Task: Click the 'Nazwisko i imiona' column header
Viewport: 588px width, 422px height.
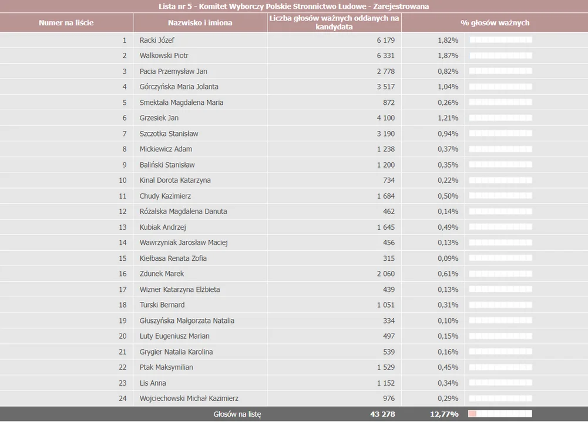Action: (x=200, y=23)
